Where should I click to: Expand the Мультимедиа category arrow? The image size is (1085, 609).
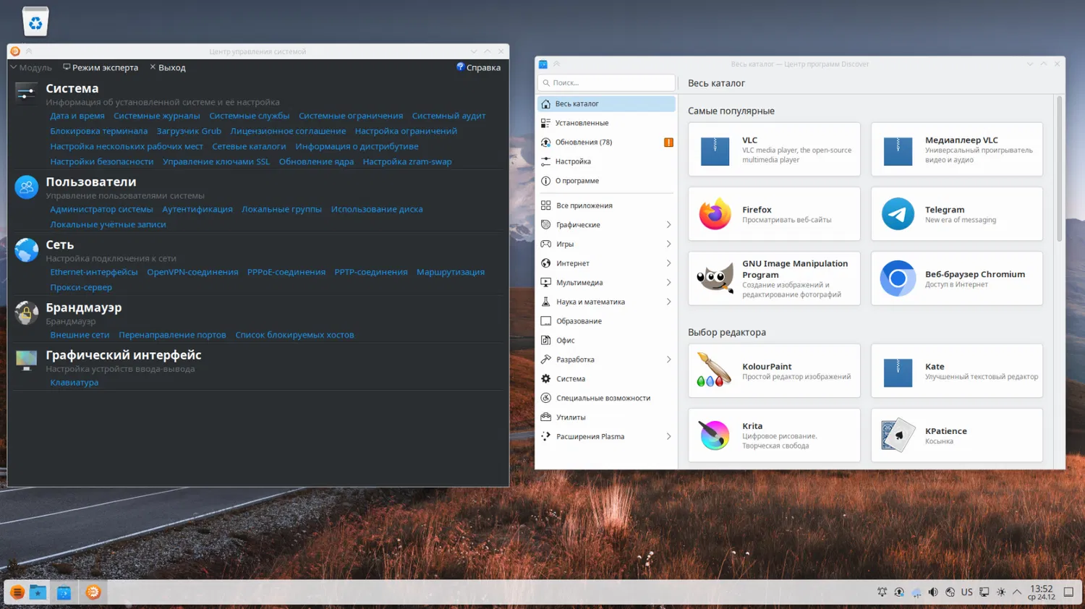pos(668,283)
